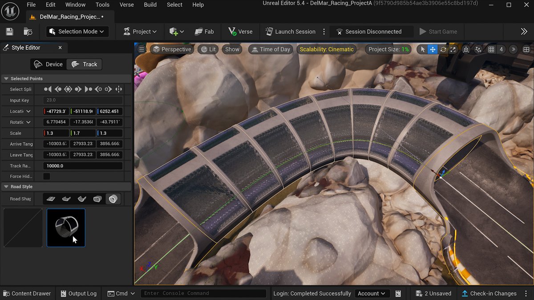Viewport: 534px width, 300px height.
Task: Click Scalability: Cinematic setting
Action: tap(327, 49)
